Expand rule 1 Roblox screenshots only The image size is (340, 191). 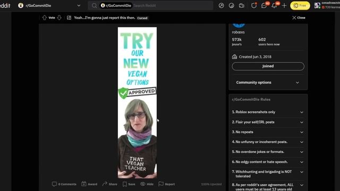click(268, 112)
